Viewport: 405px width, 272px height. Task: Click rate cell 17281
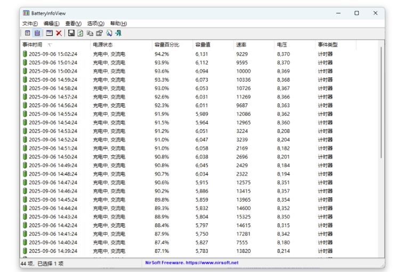click(x=244, y=234)
